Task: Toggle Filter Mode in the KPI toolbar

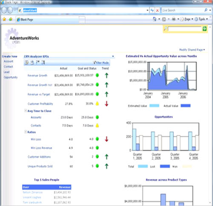Action: [101, 63]
